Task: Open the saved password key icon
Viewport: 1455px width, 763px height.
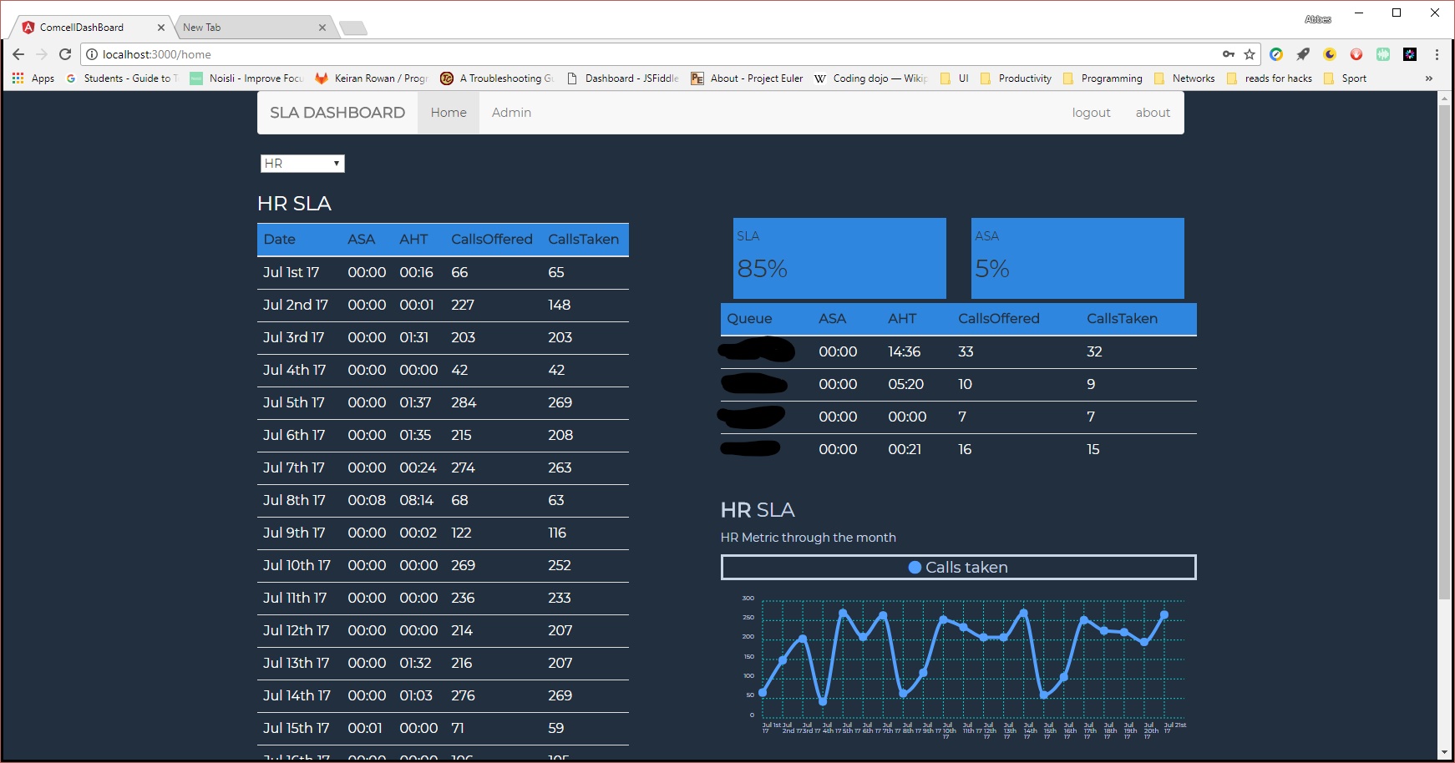Action: point(1229,54)
